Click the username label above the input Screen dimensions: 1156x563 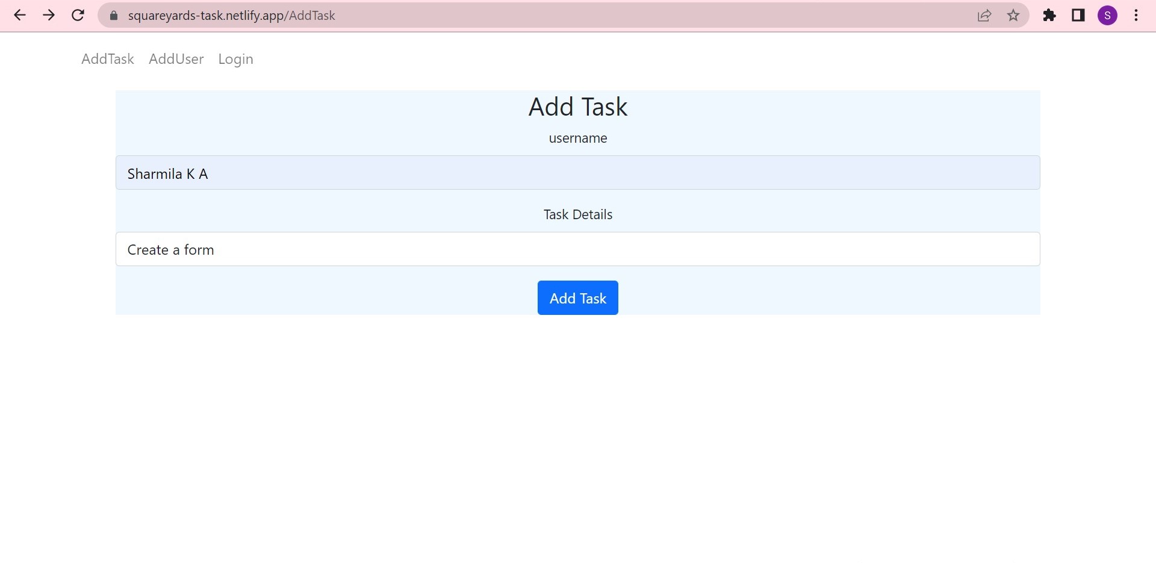(x=577, y=138)
